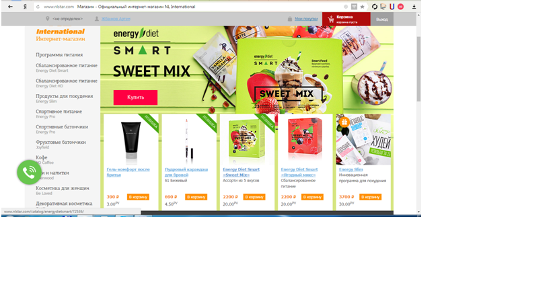Bookmark the page with the star icon

coord(363,7)
